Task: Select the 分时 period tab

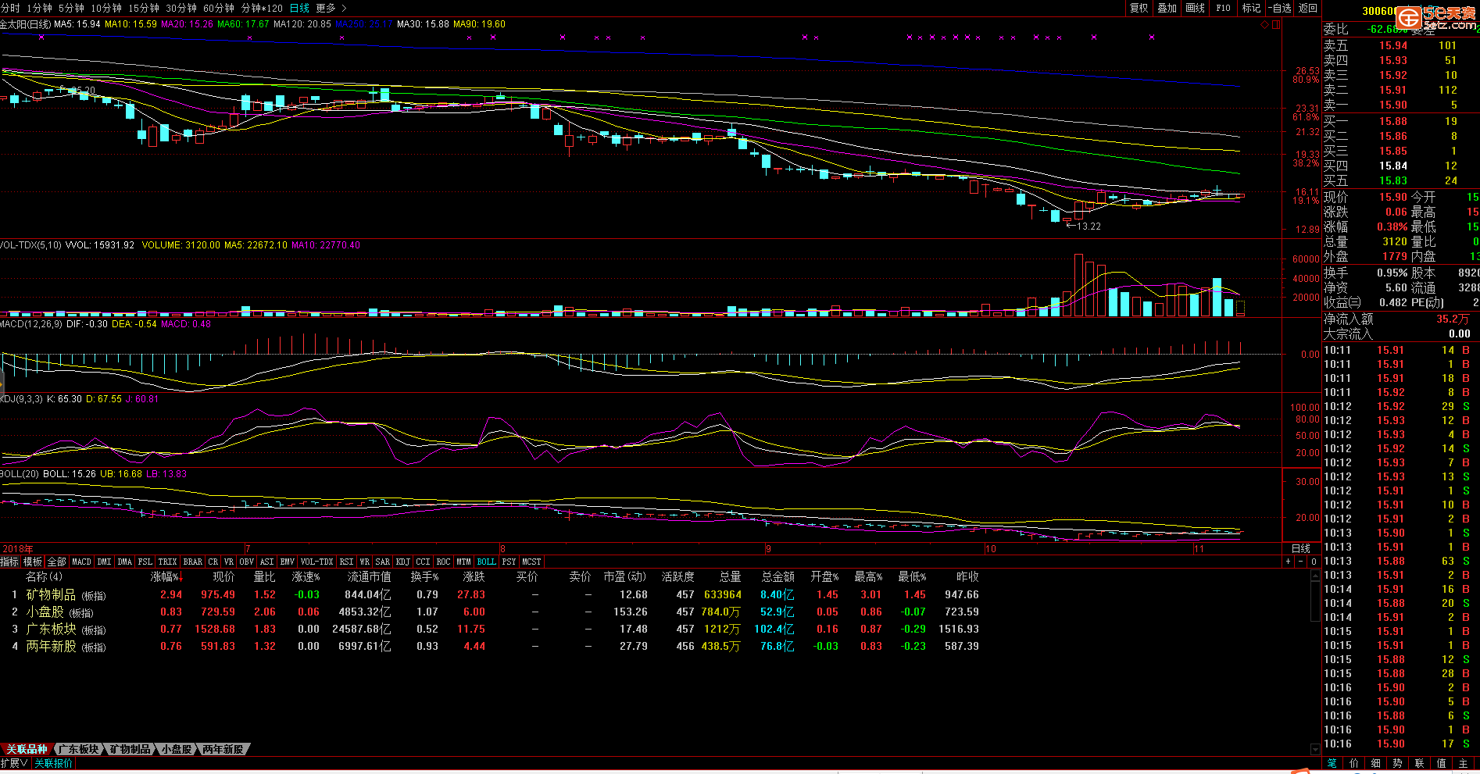Action: pos(10,8)
